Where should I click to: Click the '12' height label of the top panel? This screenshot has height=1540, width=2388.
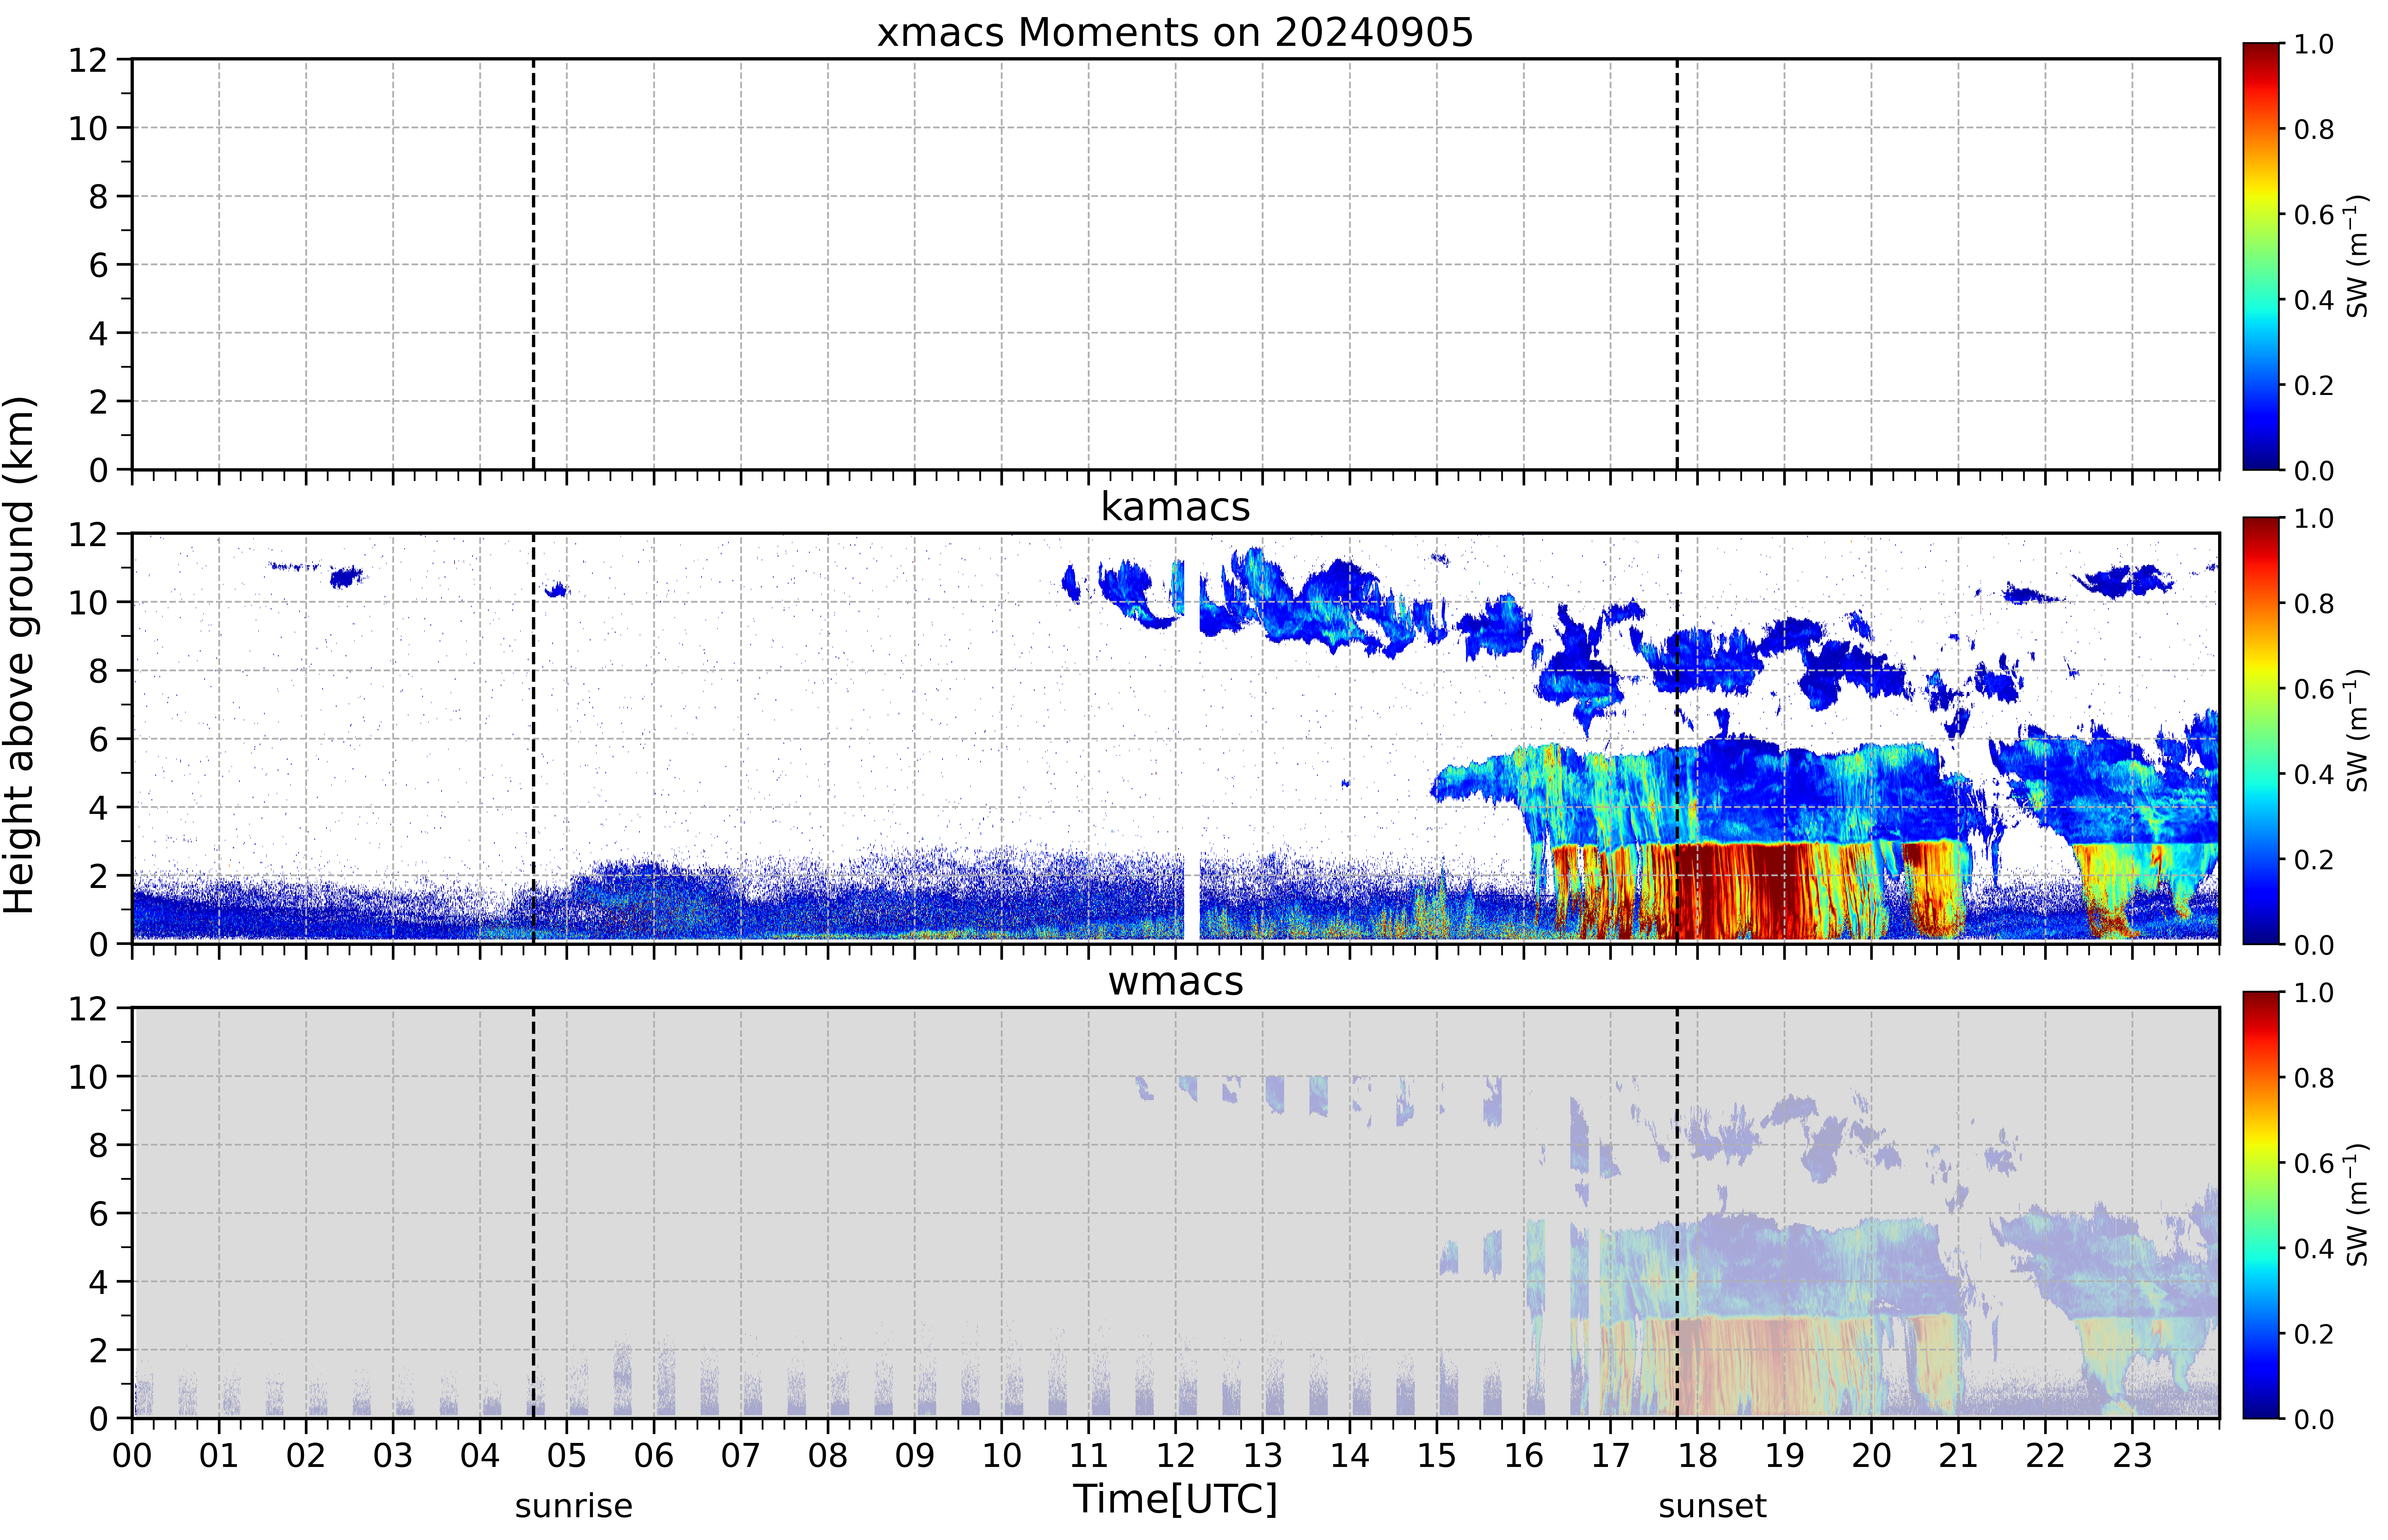(88, 60)
